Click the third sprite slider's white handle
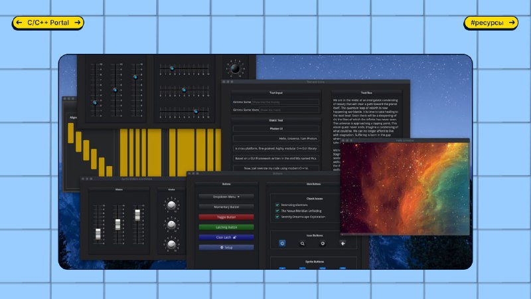531x299 pixels. pos(137,215)
